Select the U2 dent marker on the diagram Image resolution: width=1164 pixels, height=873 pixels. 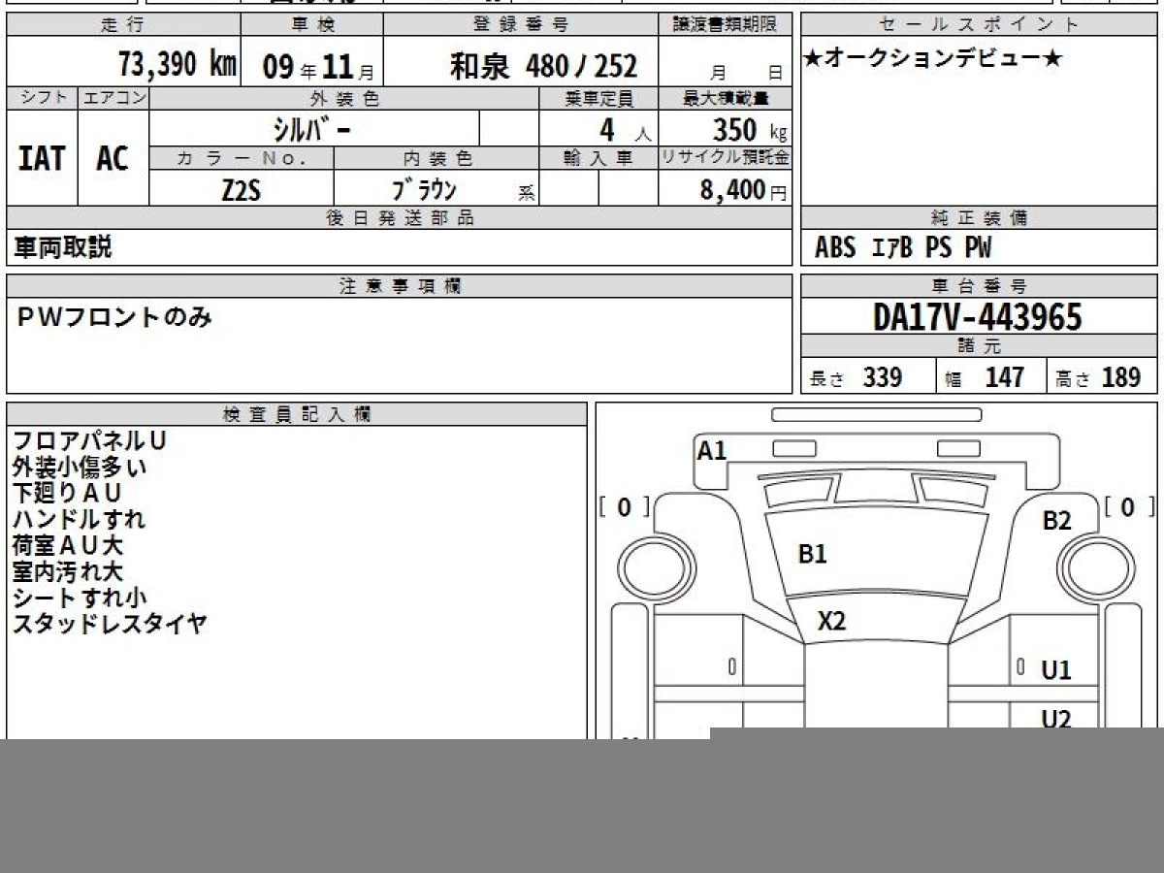click(x=1055, y=719)
